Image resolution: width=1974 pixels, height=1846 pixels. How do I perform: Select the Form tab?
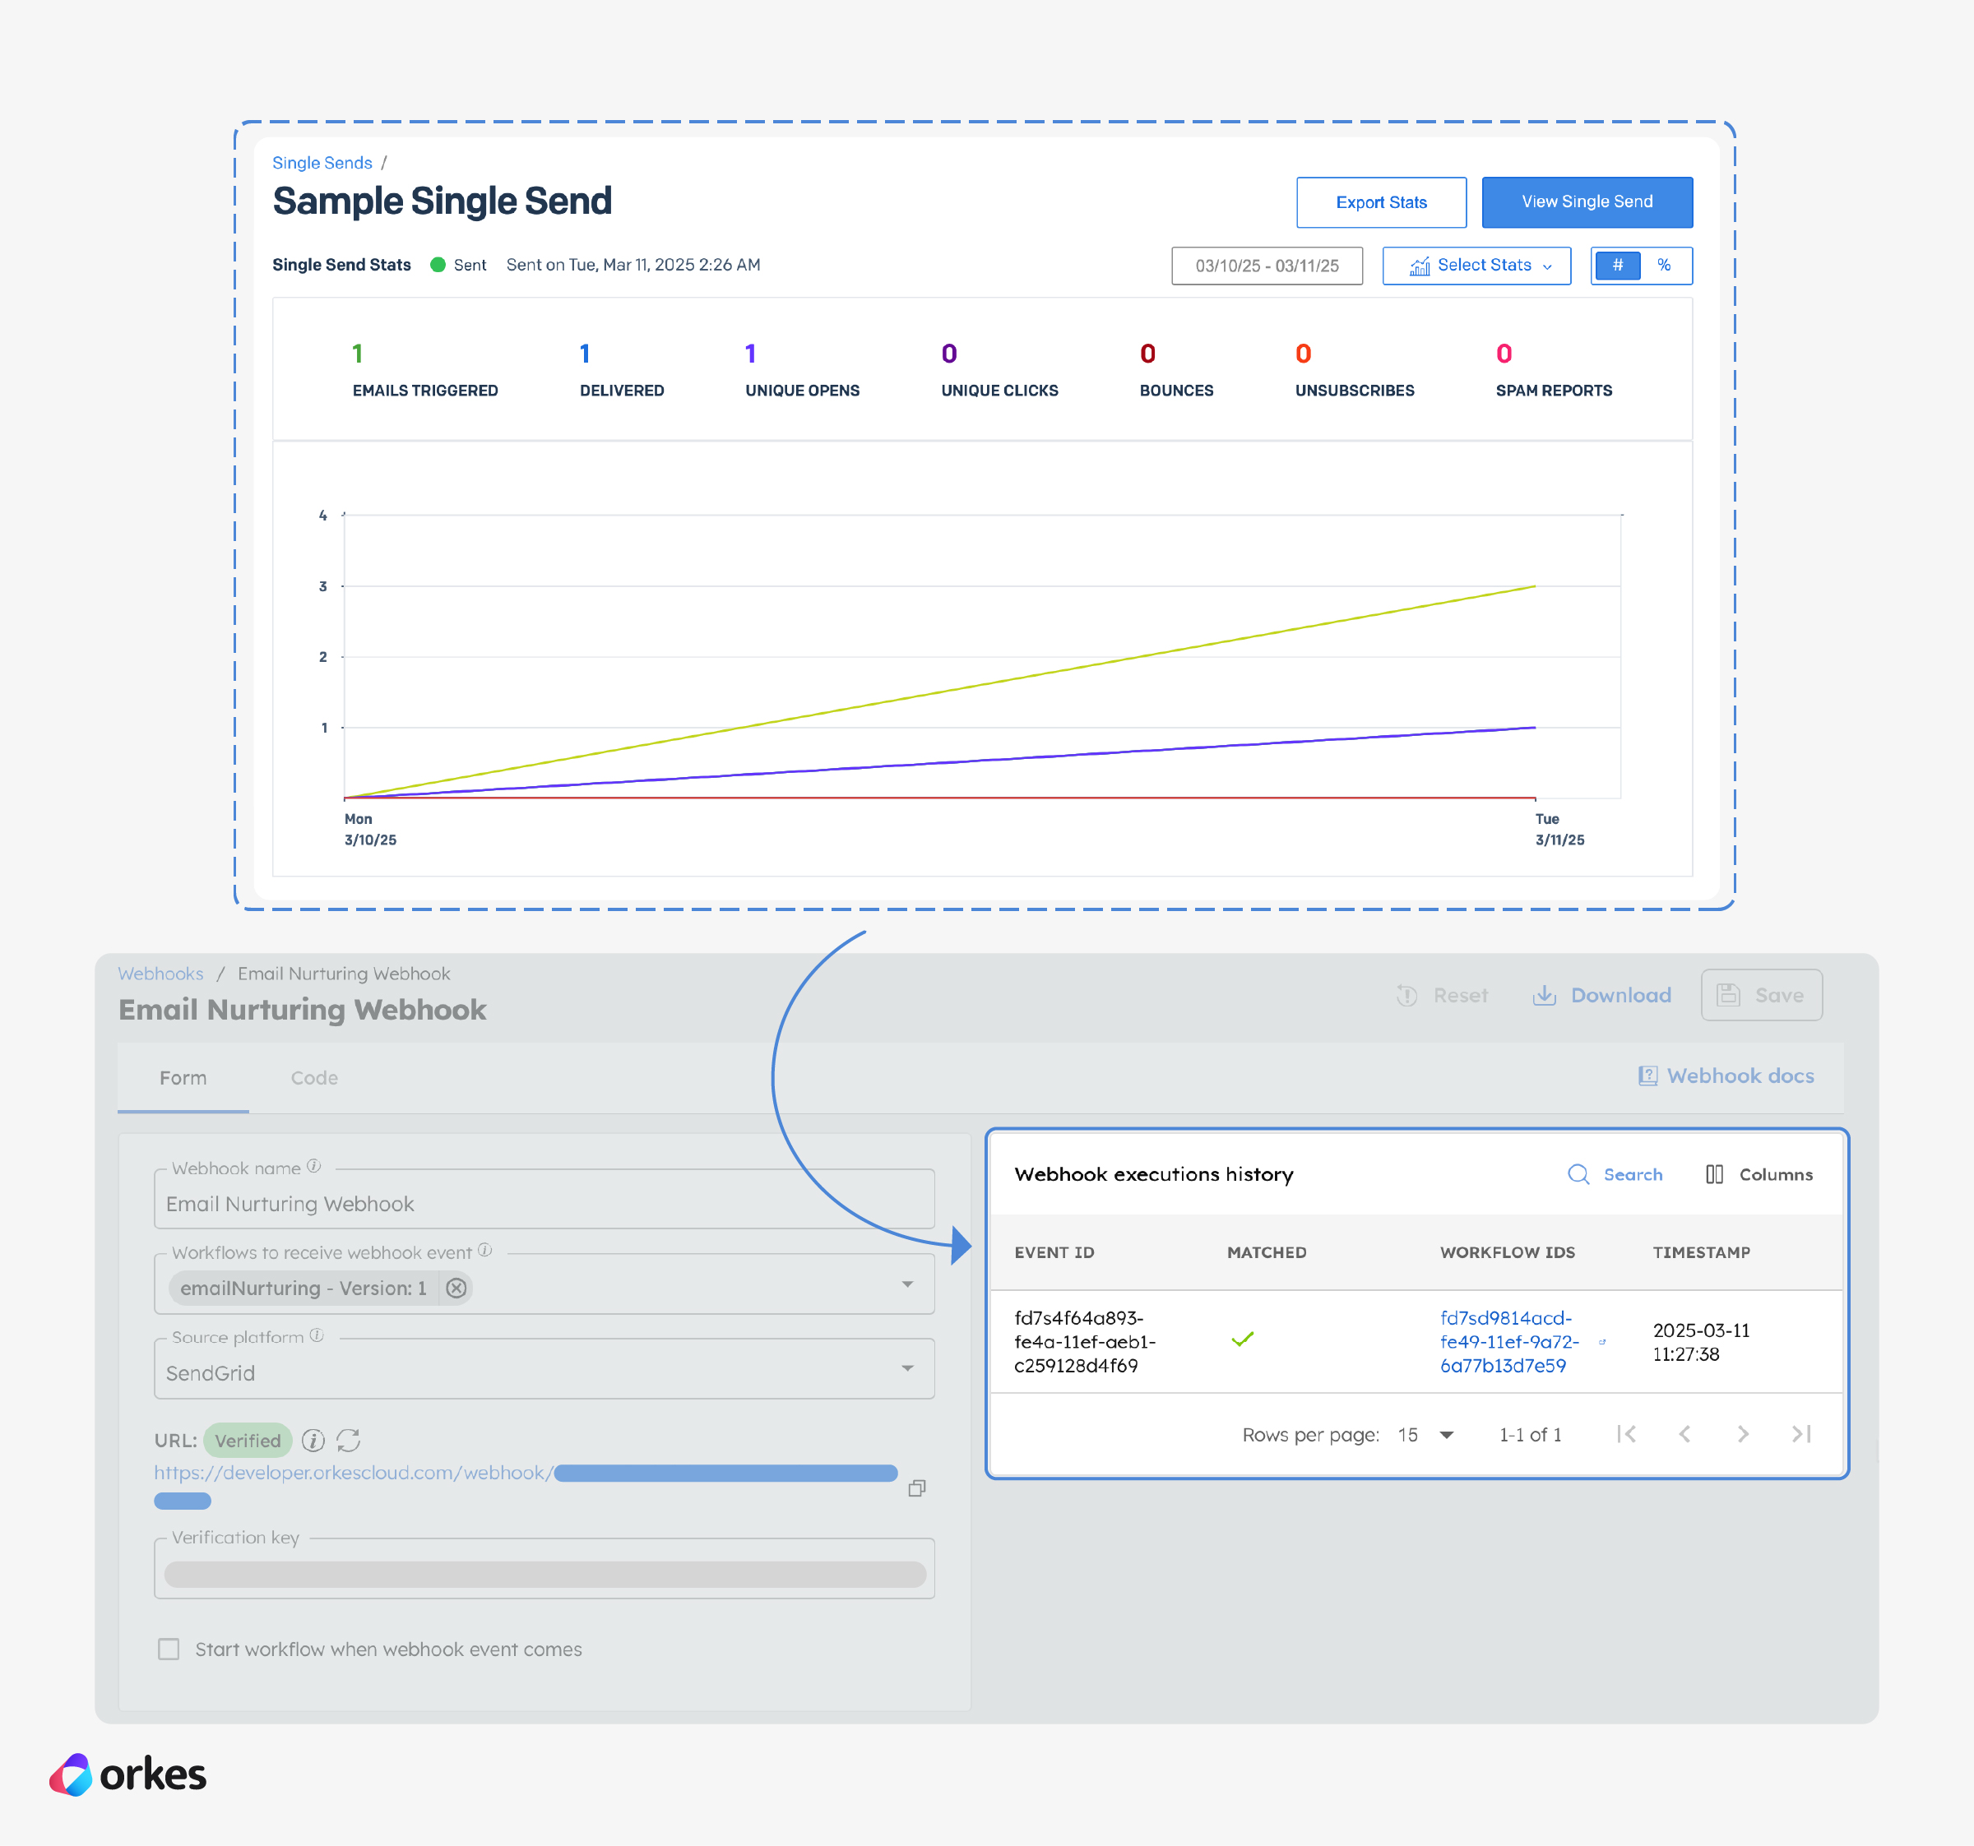click(x=183, y=1078)
